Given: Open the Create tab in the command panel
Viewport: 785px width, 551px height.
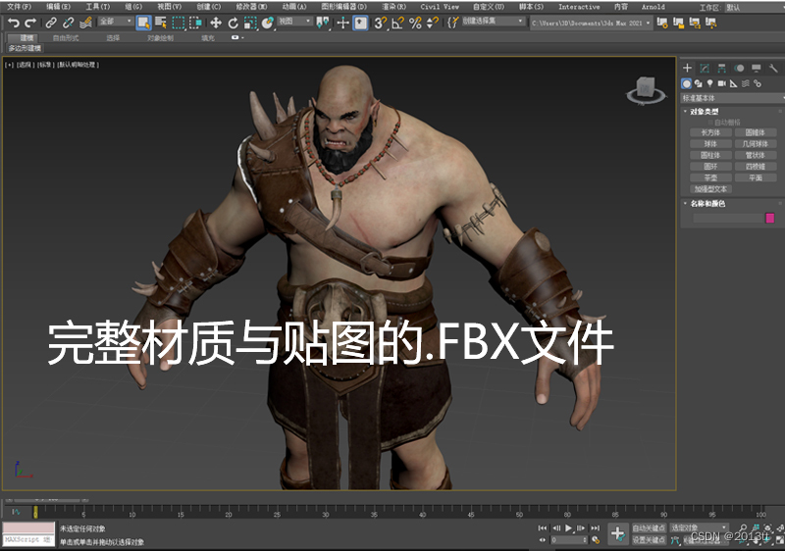Looking at the screenshot, I should (x=688, y=68).
